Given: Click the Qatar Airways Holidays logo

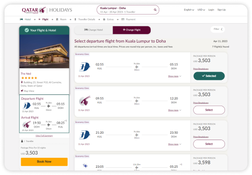Looking at the screenshot, I should [47, 10].
